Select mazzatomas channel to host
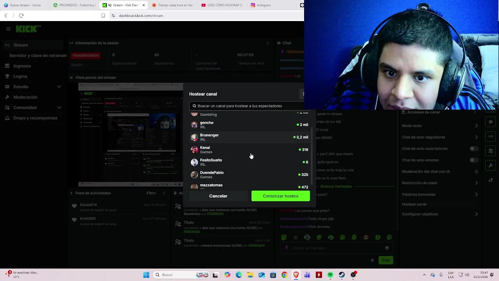This screenshot has width=499, height=281. 249,186
